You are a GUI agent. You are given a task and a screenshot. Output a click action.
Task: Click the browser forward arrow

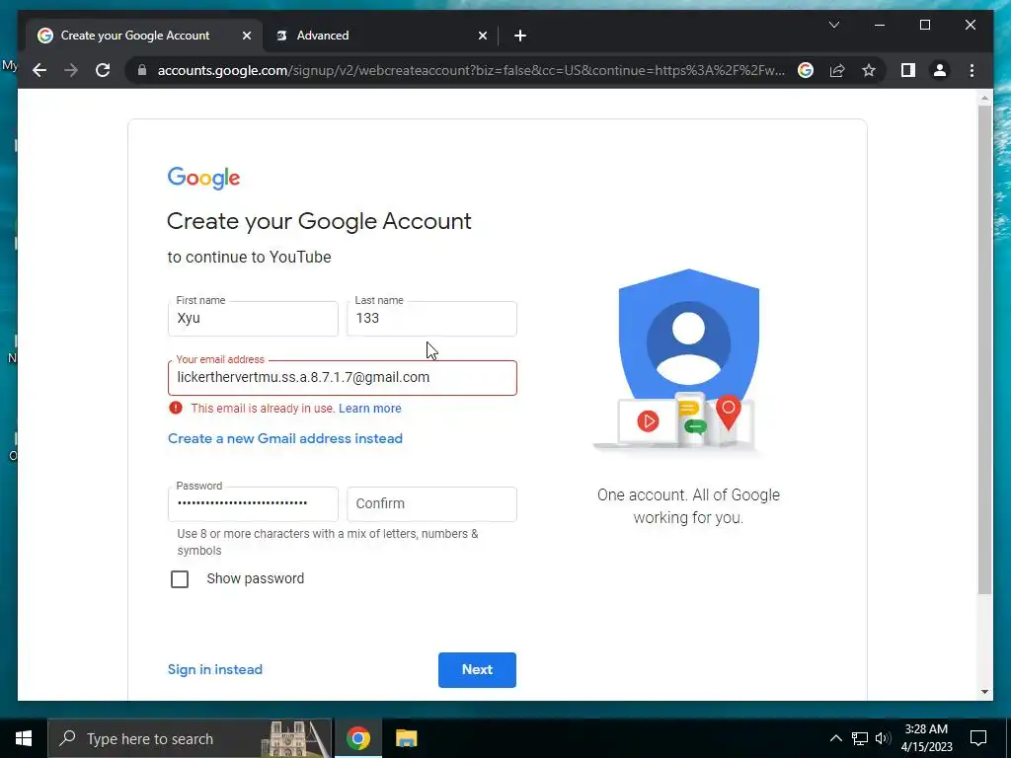(x=71, y=70)
